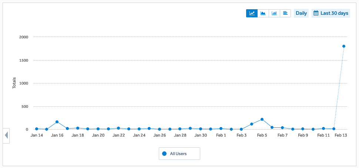This screenshot has height=168, width=359.
Task: Click the blue circle legend marker for All Users
Action: [164, 154]
